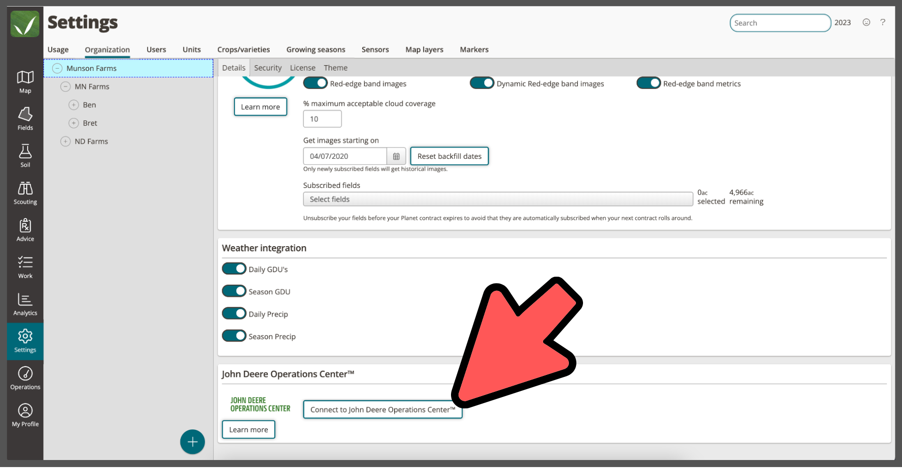Open help question mark icon
Screen dimensions: 902x468
click(x=883, y=23)
